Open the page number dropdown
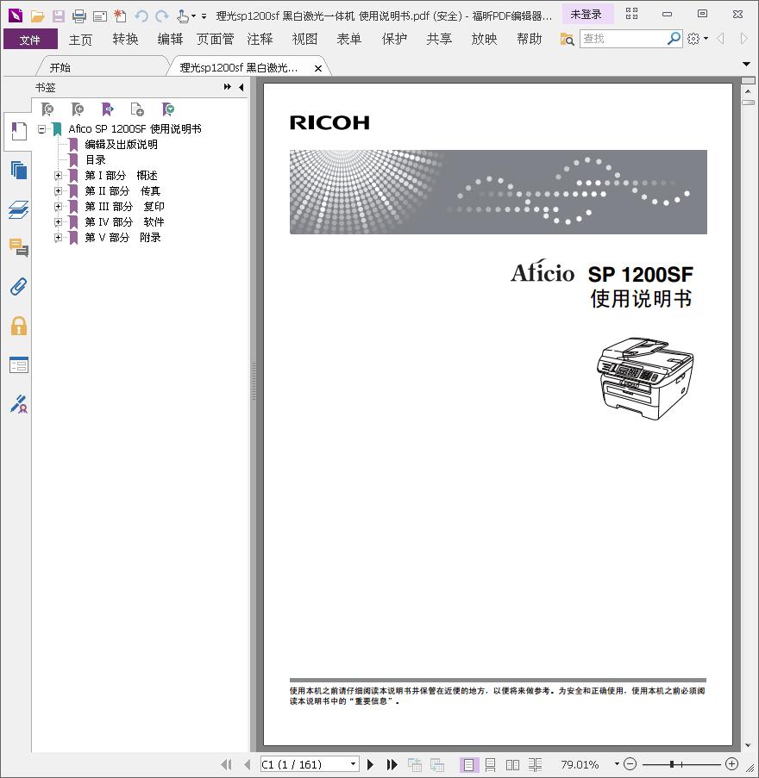759x778 pixels. 353,764
